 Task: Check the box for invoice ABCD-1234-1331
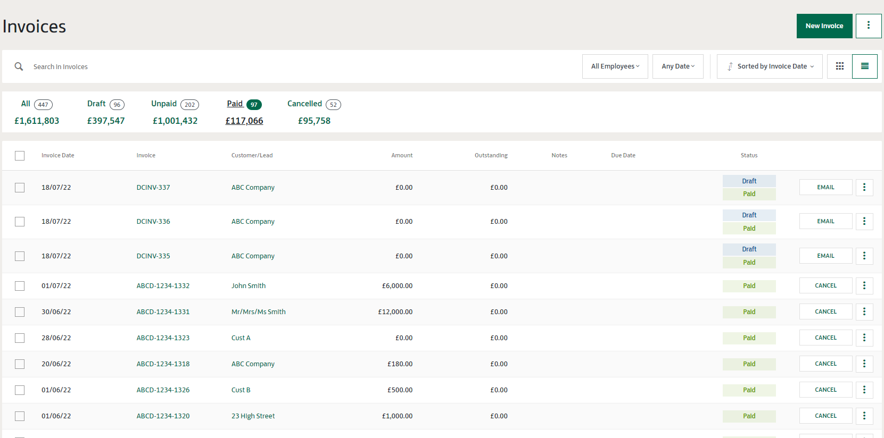[20, 312]
